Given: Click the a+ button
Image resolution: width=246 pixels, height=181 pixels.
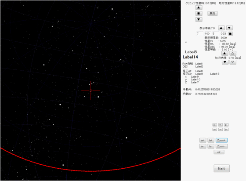Looking at the screenshot, I should [x=203, y=140].
